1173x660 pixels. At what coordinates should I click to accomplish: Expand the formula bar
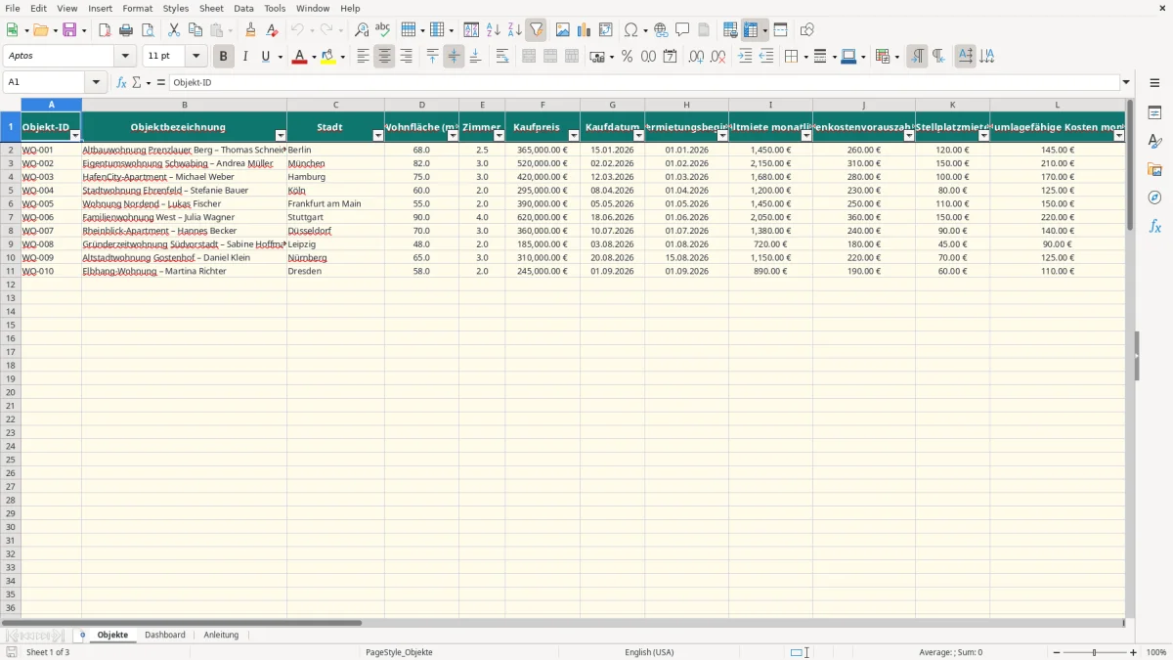click(1126, 83)
